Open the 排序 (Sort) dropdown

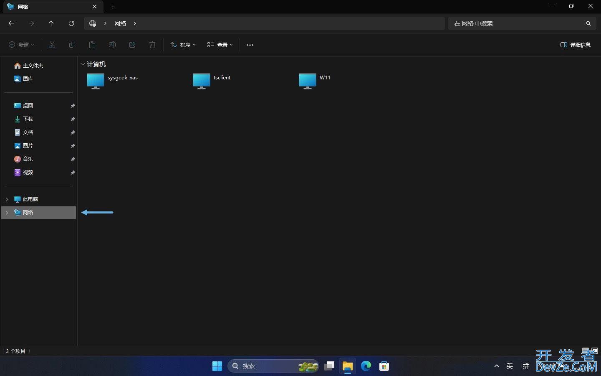[x=183, y=45]
